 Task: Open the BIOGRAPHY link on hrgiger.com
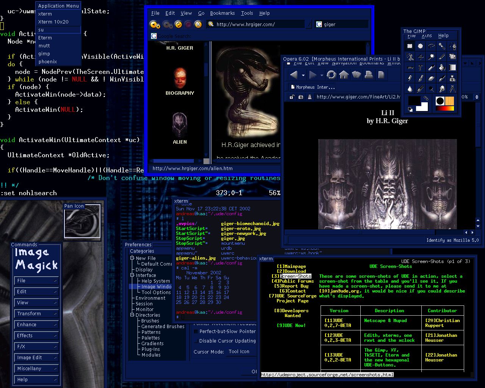coord(180,93)
